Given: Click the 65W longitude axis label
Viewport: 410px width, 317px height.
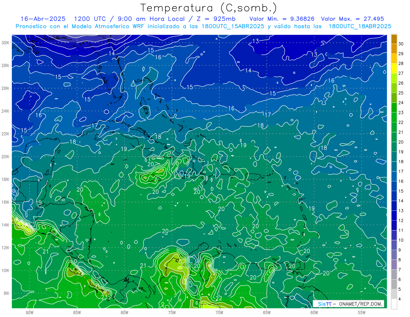Looking at the screenshot, I should 267,312.
